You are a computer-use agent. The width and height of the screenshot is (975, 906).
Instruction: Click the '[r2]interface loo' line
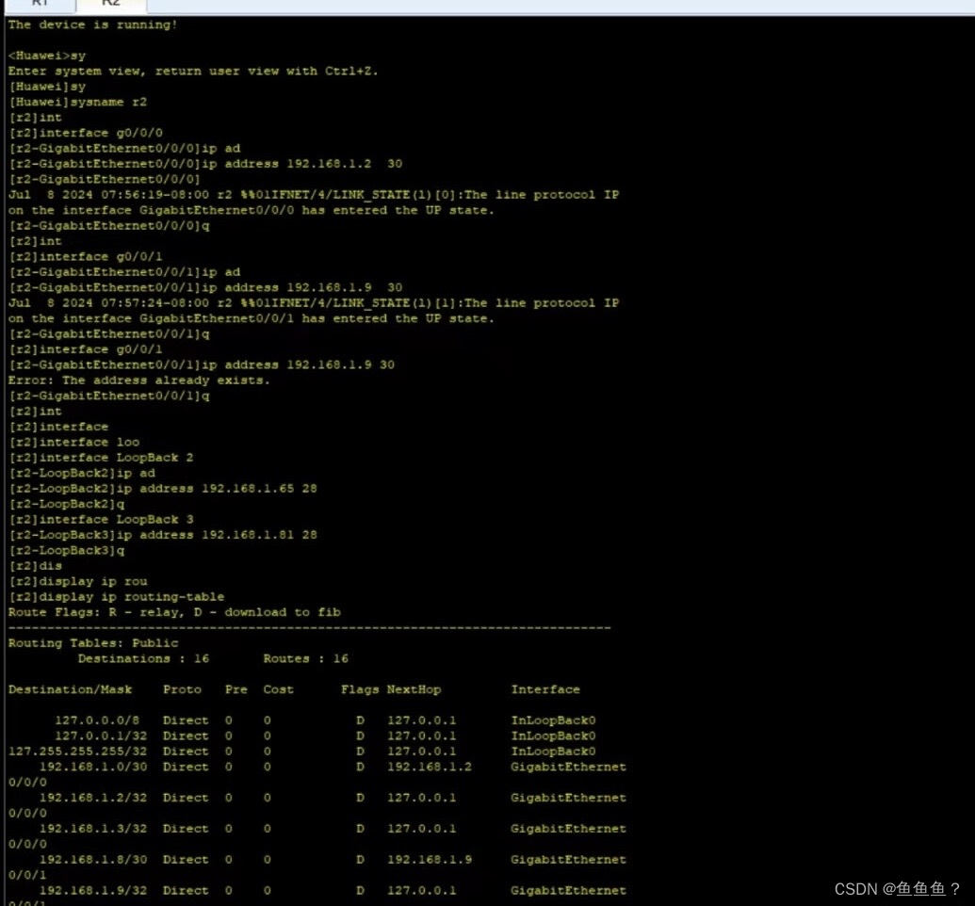coord(74,442)
